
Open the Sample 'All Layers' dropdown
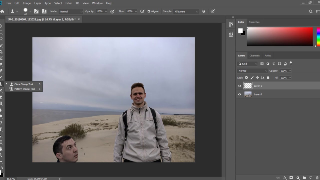click(x=186, y=11)
